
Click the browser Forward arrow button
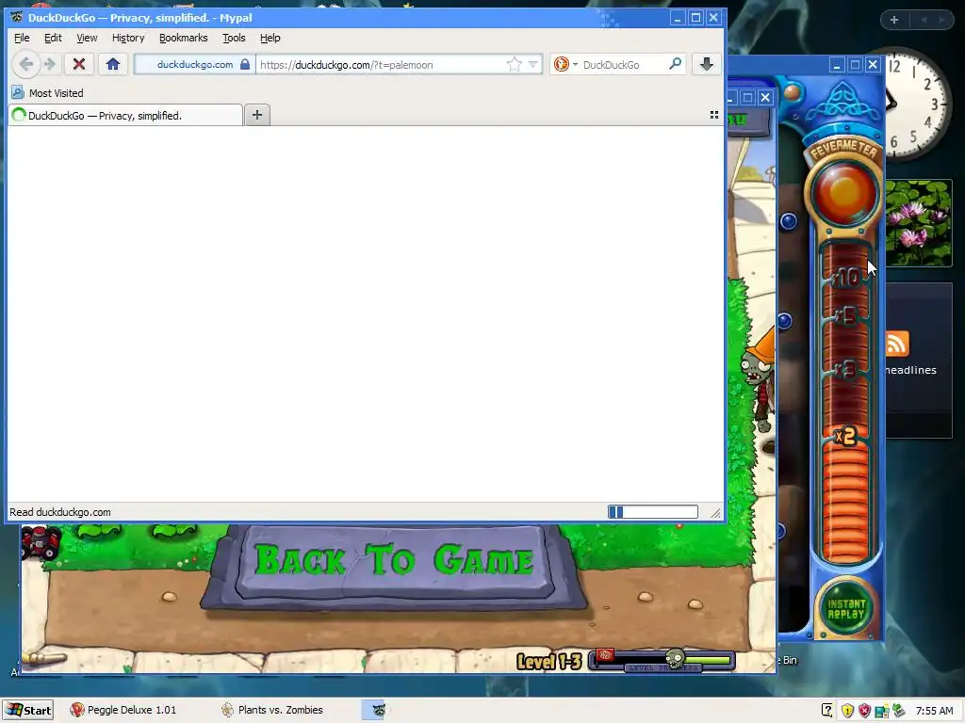51,64
